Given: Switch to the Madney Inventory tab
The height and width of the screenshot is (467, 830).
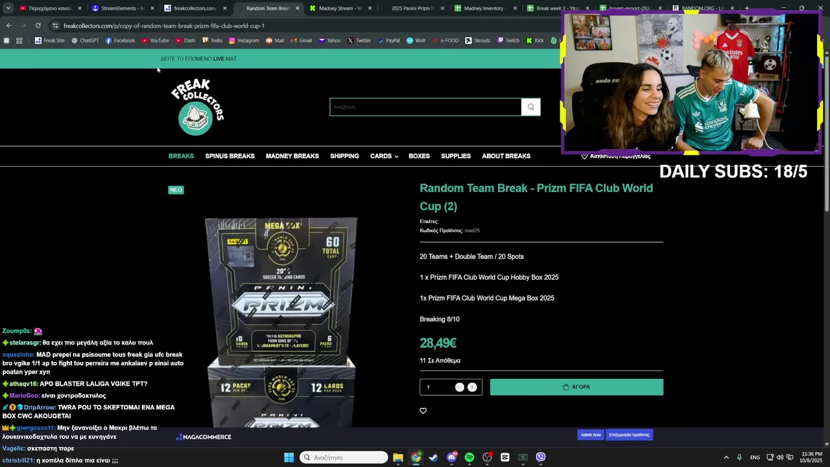Looking at the screenshot, I should coord(484,8).
